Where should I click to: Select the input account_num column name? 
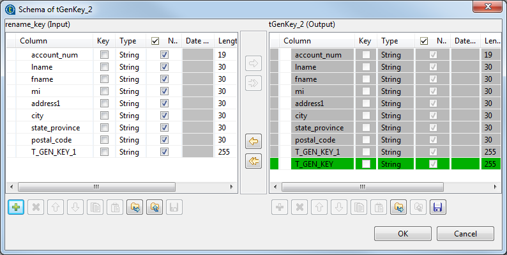[x=54, y=55]
